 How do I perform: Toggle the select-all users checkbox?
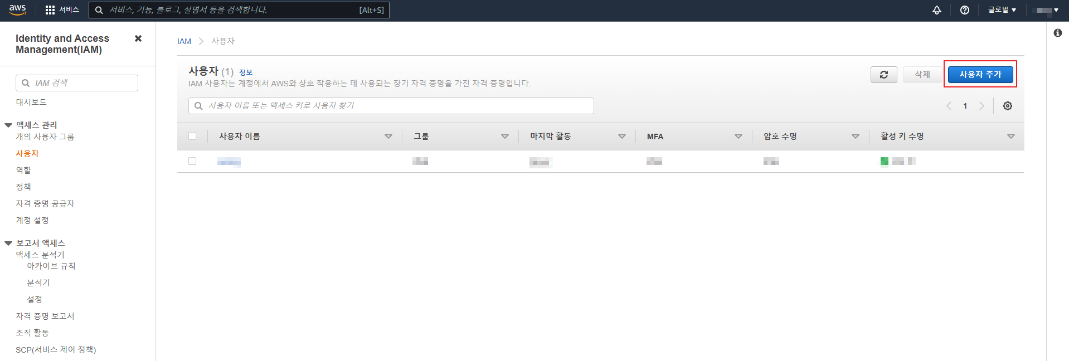coord(192,136)
